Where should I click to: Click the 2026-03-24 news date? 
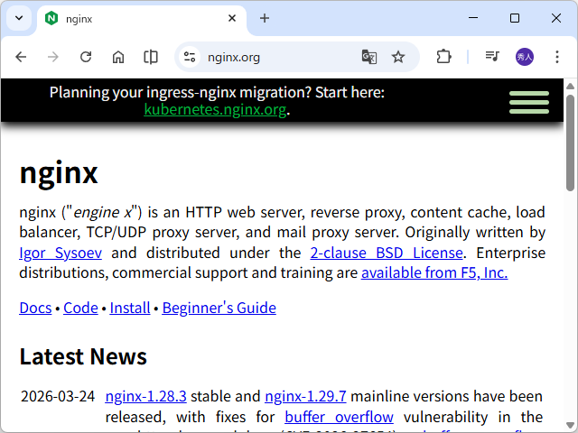[58, 397]
